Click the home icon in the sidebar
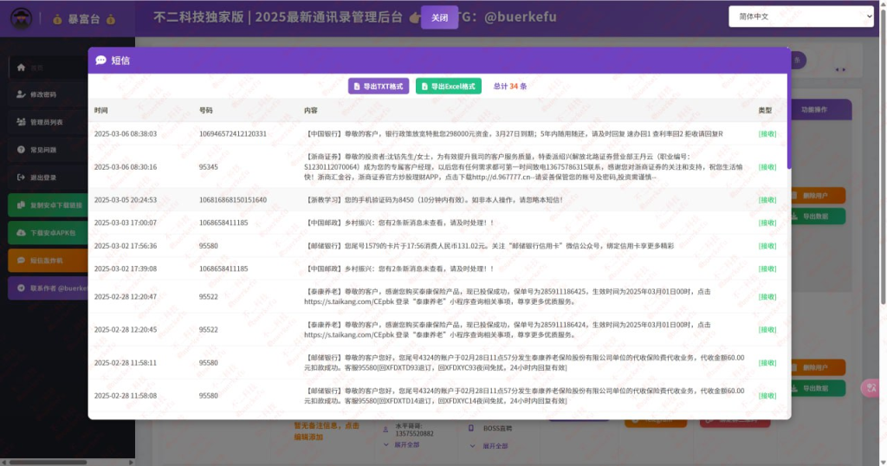Viewport: 887px width, 466px height. (x=21, y=68)
